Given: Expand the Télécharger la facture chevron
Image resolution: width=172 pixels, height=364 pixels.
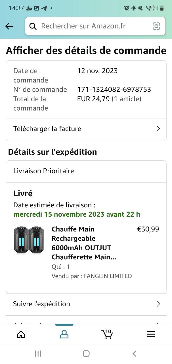Looking at the screenshot, I should point(158,129).
